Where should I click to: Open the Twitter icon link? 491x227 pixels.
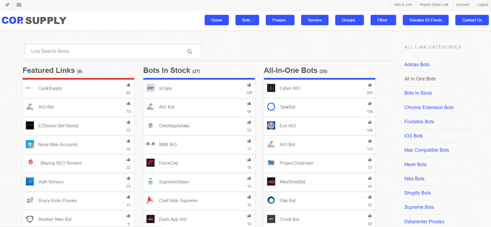tap(7, 5)
